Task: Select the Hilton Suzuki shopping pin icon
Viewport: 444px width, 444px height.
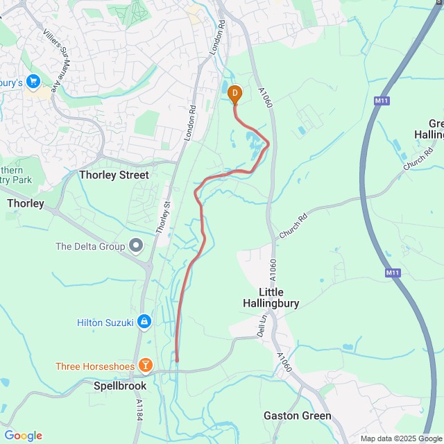Action: pyautogui.click(x=144, y=322)
